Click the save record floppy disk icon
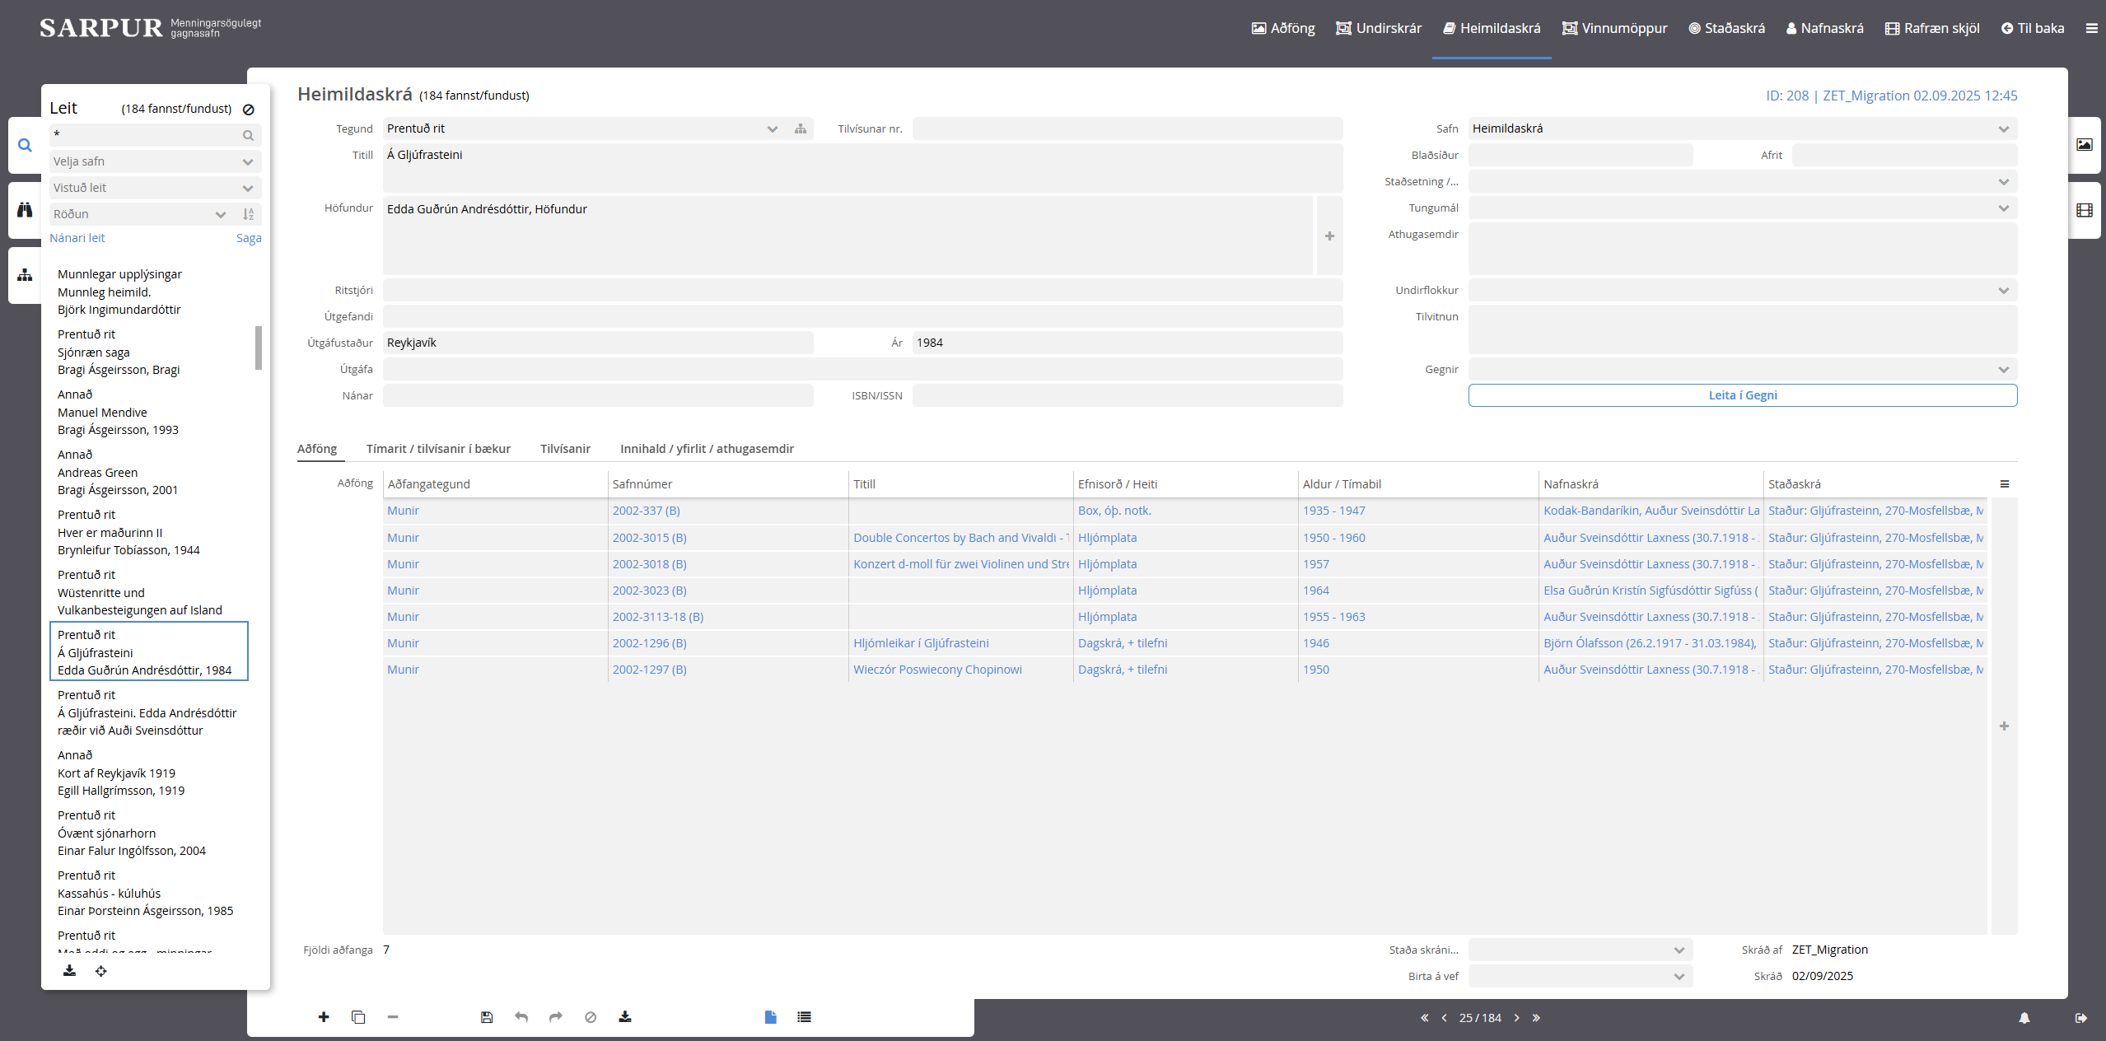This screenshot has width=2106, height=1041. pyautogui.click(x=487, y=1017)
